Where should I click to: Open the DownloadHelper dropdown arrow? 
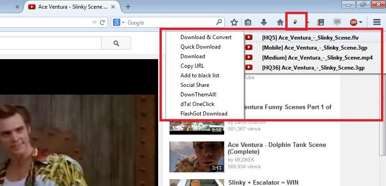(308, 23)
